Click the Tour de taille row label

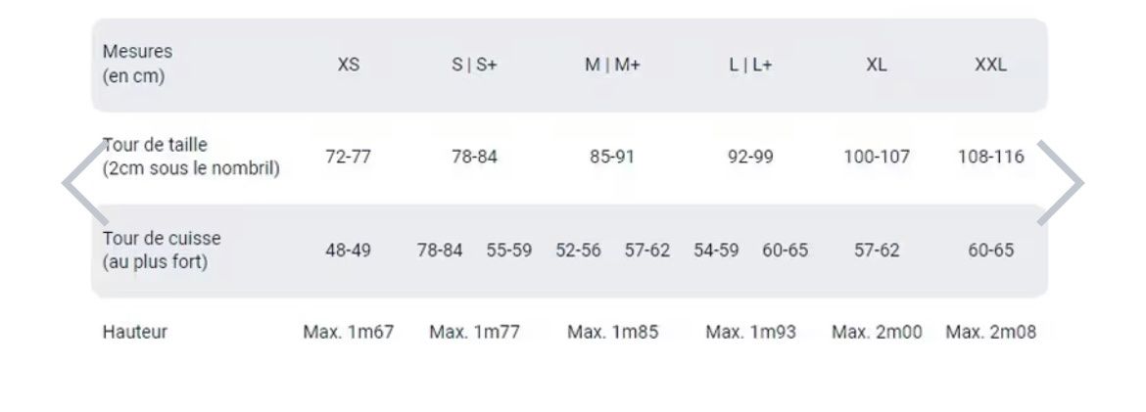[191, 157]
